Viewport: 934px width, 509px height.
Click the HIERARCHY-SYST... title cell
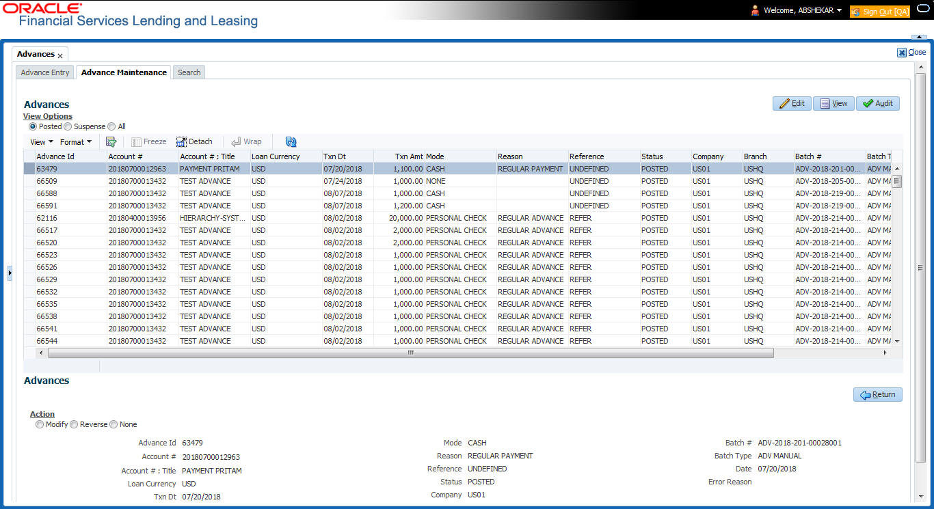(x=214, y=218)
